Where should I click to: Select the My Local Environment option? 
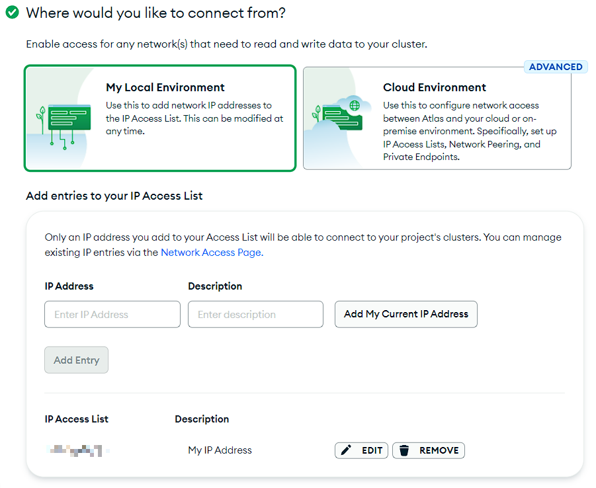[x=159, y=118]
